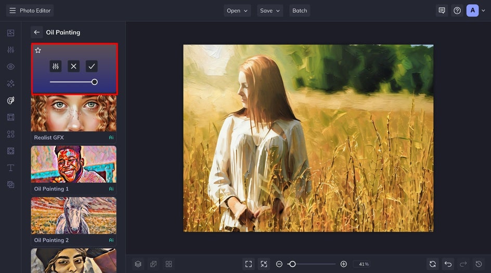Select the Oil Painting 1 thumbnail
Viewport: 491px width, 273px height.
(73, 165)
